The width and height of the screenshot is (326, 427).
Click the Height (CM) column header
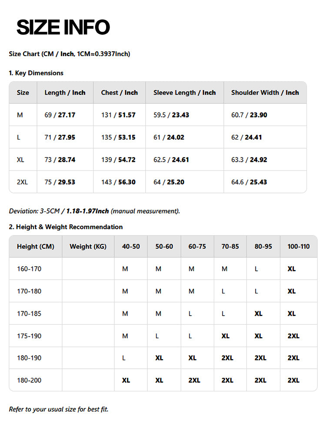pos(36,247)
